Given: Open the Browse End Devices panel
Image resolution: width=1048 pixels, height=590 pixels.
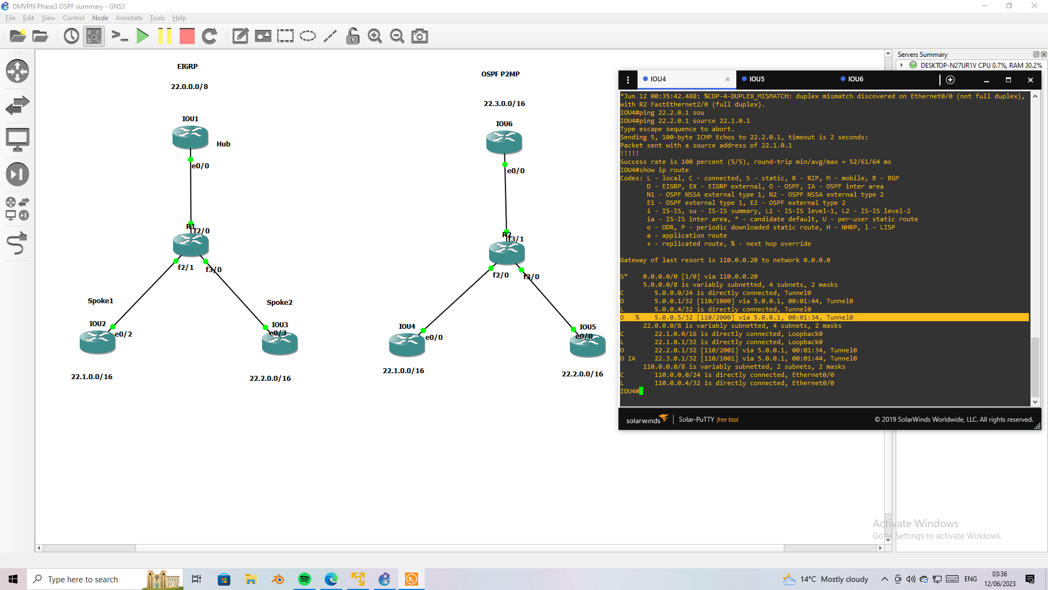Looking at the screenshot, I should point(17,139).
